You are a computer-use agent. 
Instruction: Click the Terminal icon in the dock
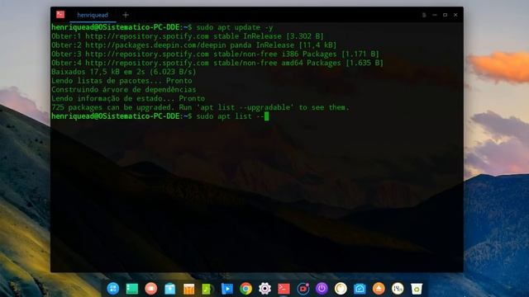[x=284, y=289]
